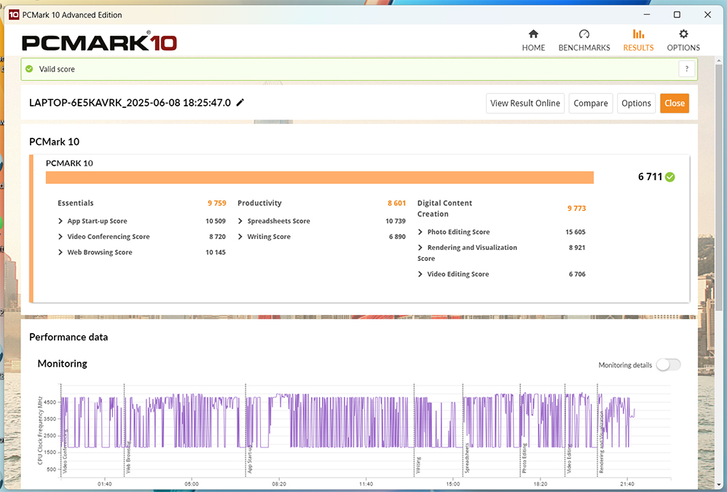Click the Compare button
This screenshot has width=727, height=492.
[591, 103]
